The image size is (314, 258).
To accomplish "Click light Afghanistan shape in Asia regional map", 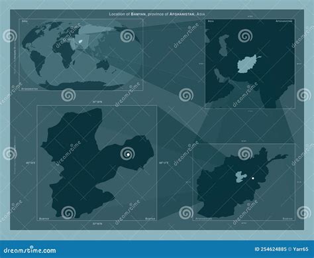I will coord(246,64).
